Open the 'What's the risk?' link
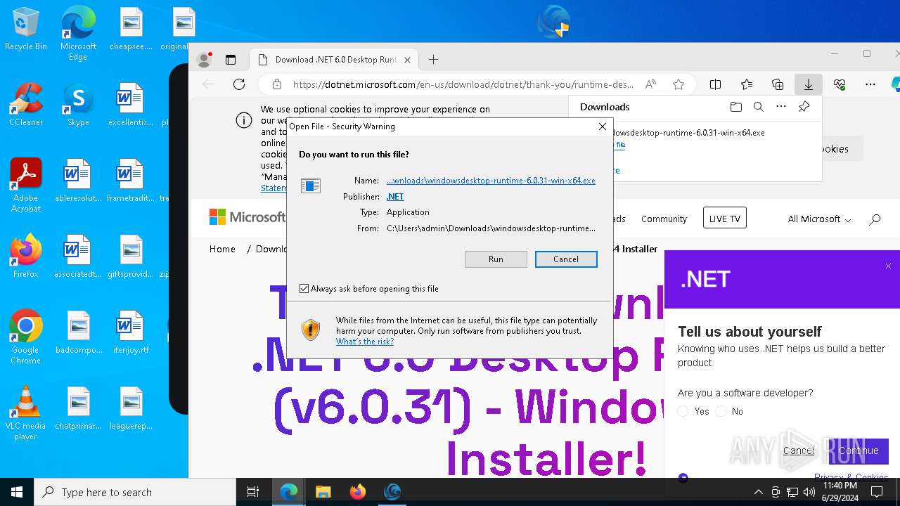The height and width of the screenshot is (506, 900). pos(364,342)
